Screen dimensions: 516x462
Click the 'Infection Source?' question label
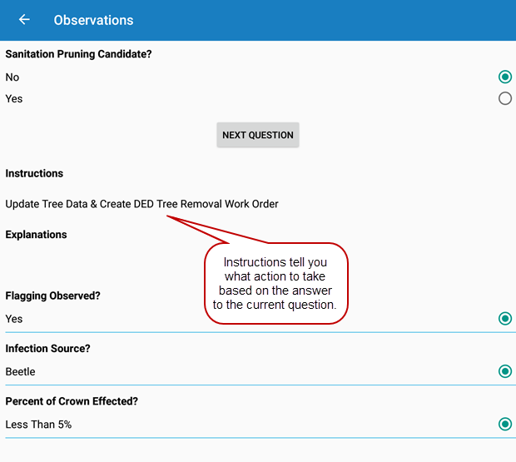[47, 349]
